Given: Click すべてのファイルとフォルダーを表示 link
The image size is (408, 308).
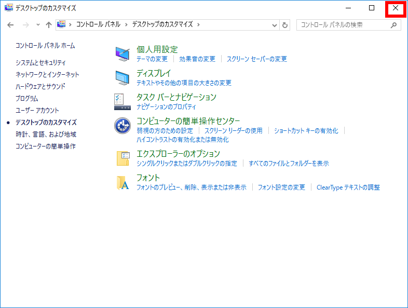Looking at the screenshot, I should (289, 164).
